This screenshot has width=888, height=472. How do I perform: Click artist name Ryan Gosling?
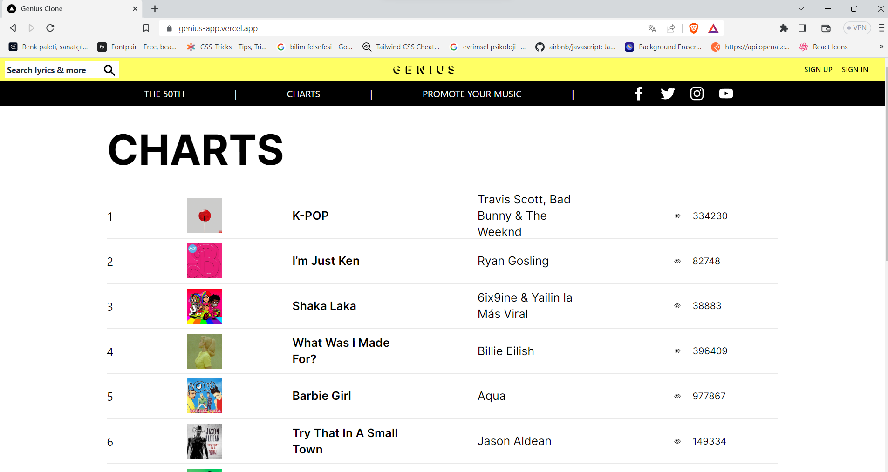click(x=513, y=261)
